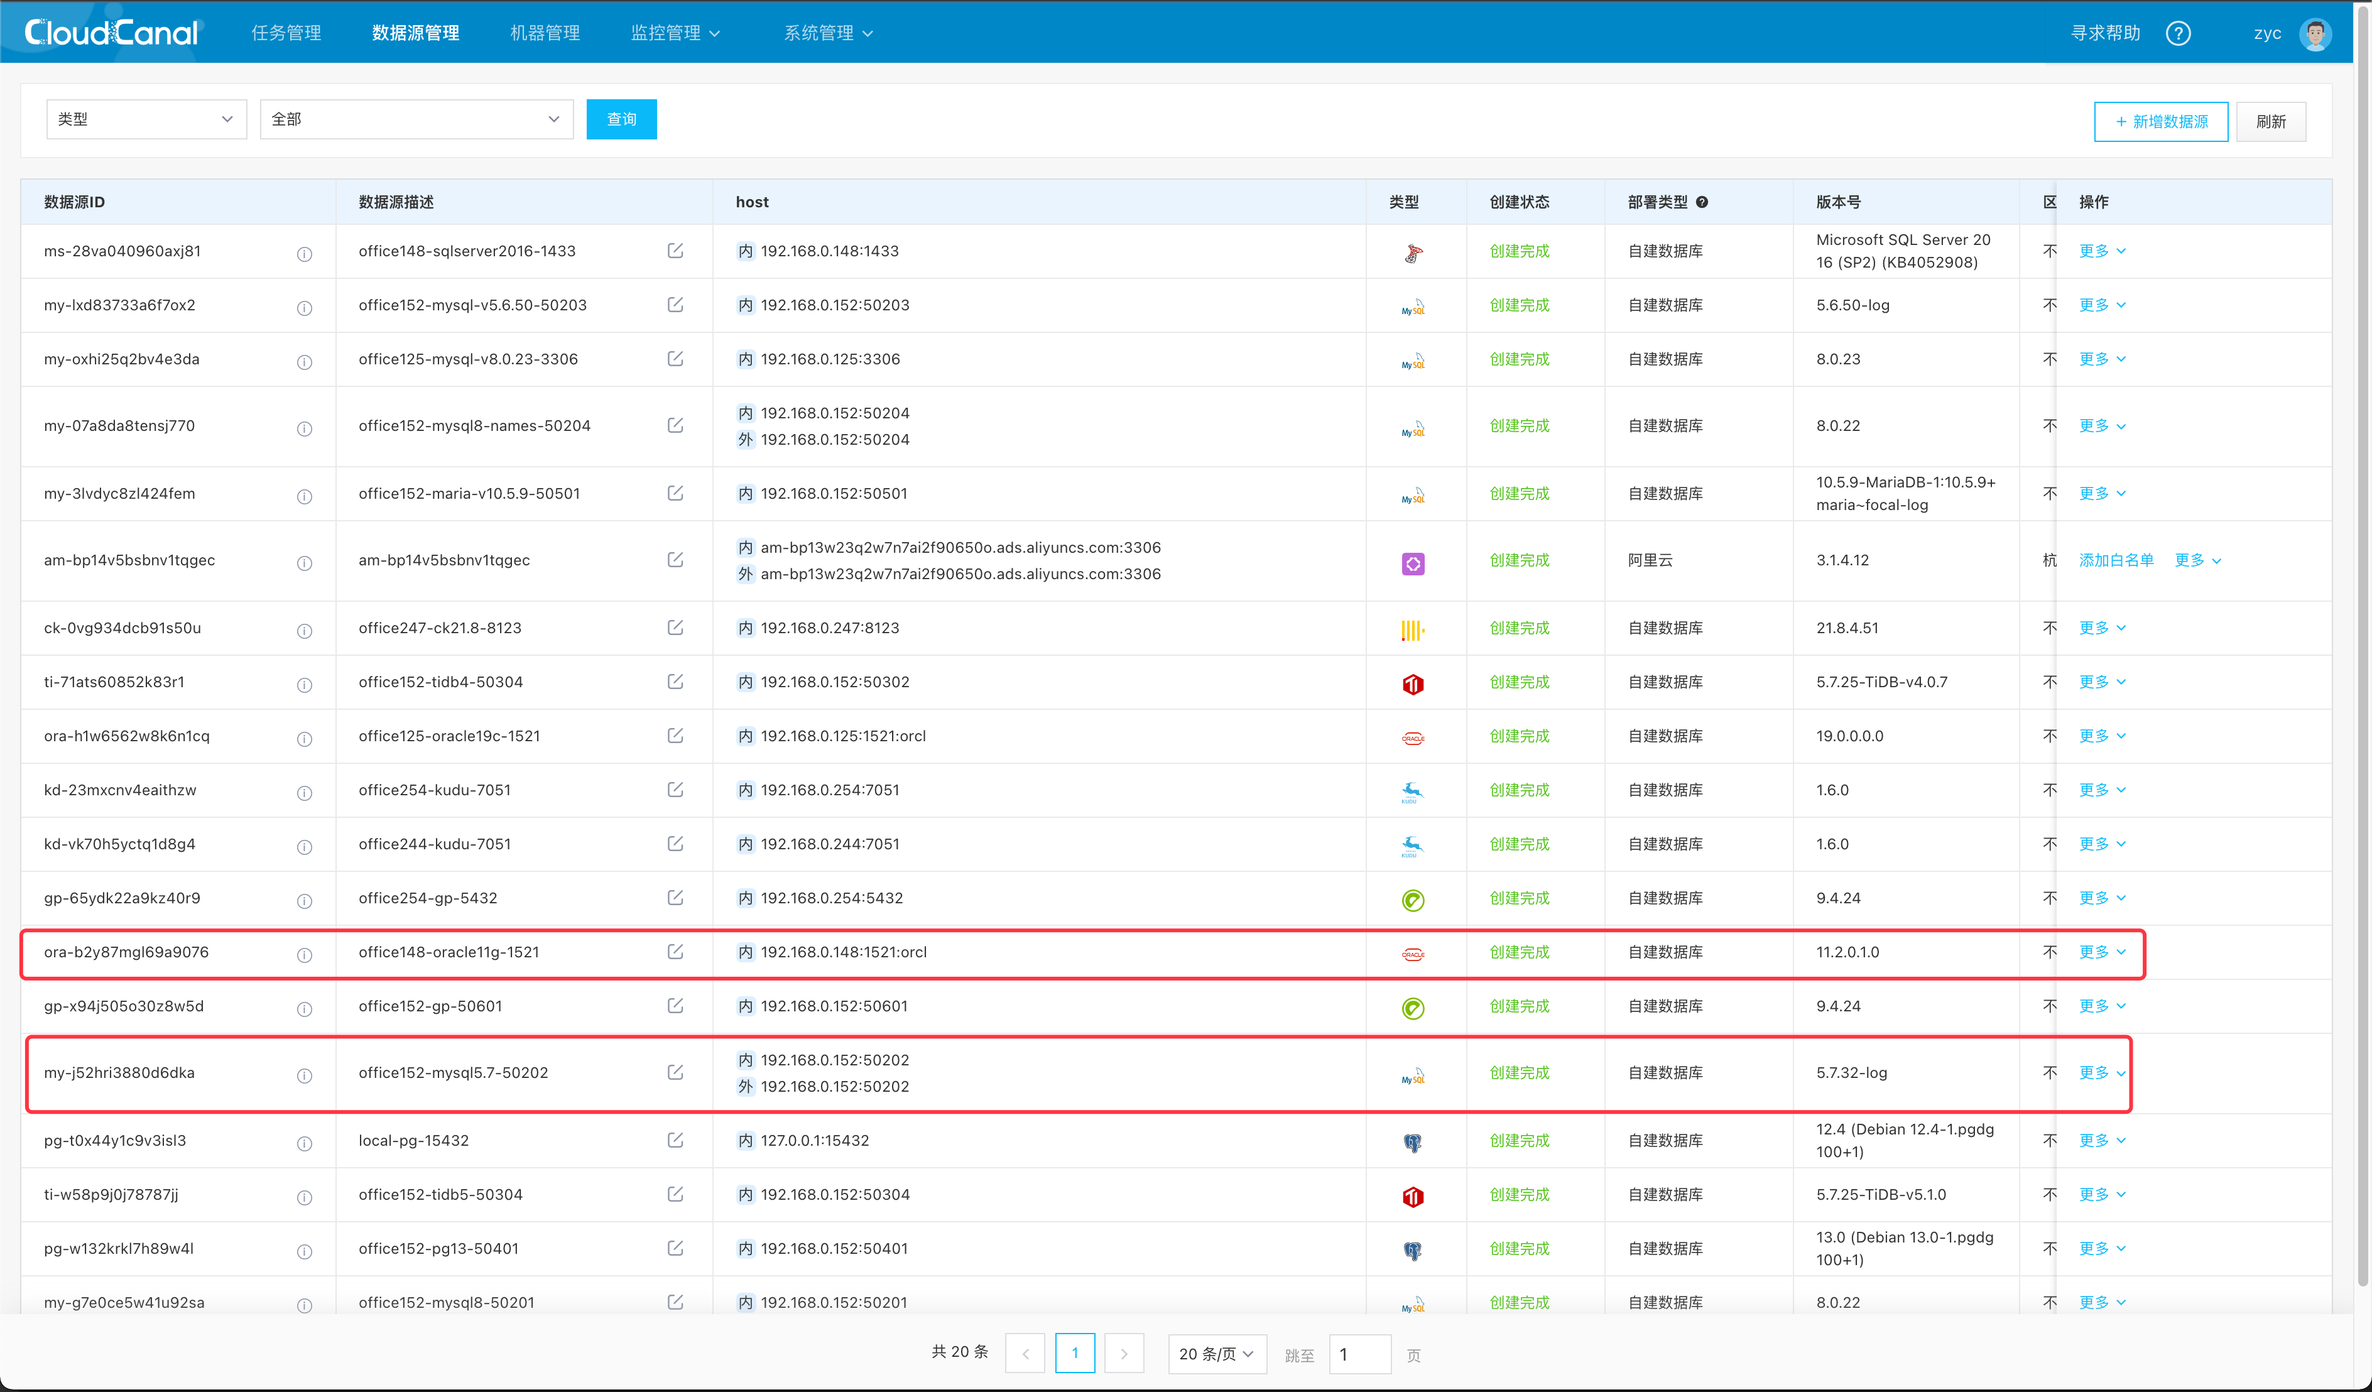Click user avatar for zyc
Image resolution: width=2372 pixels, height=1392 pixels.
[2315, 34]
